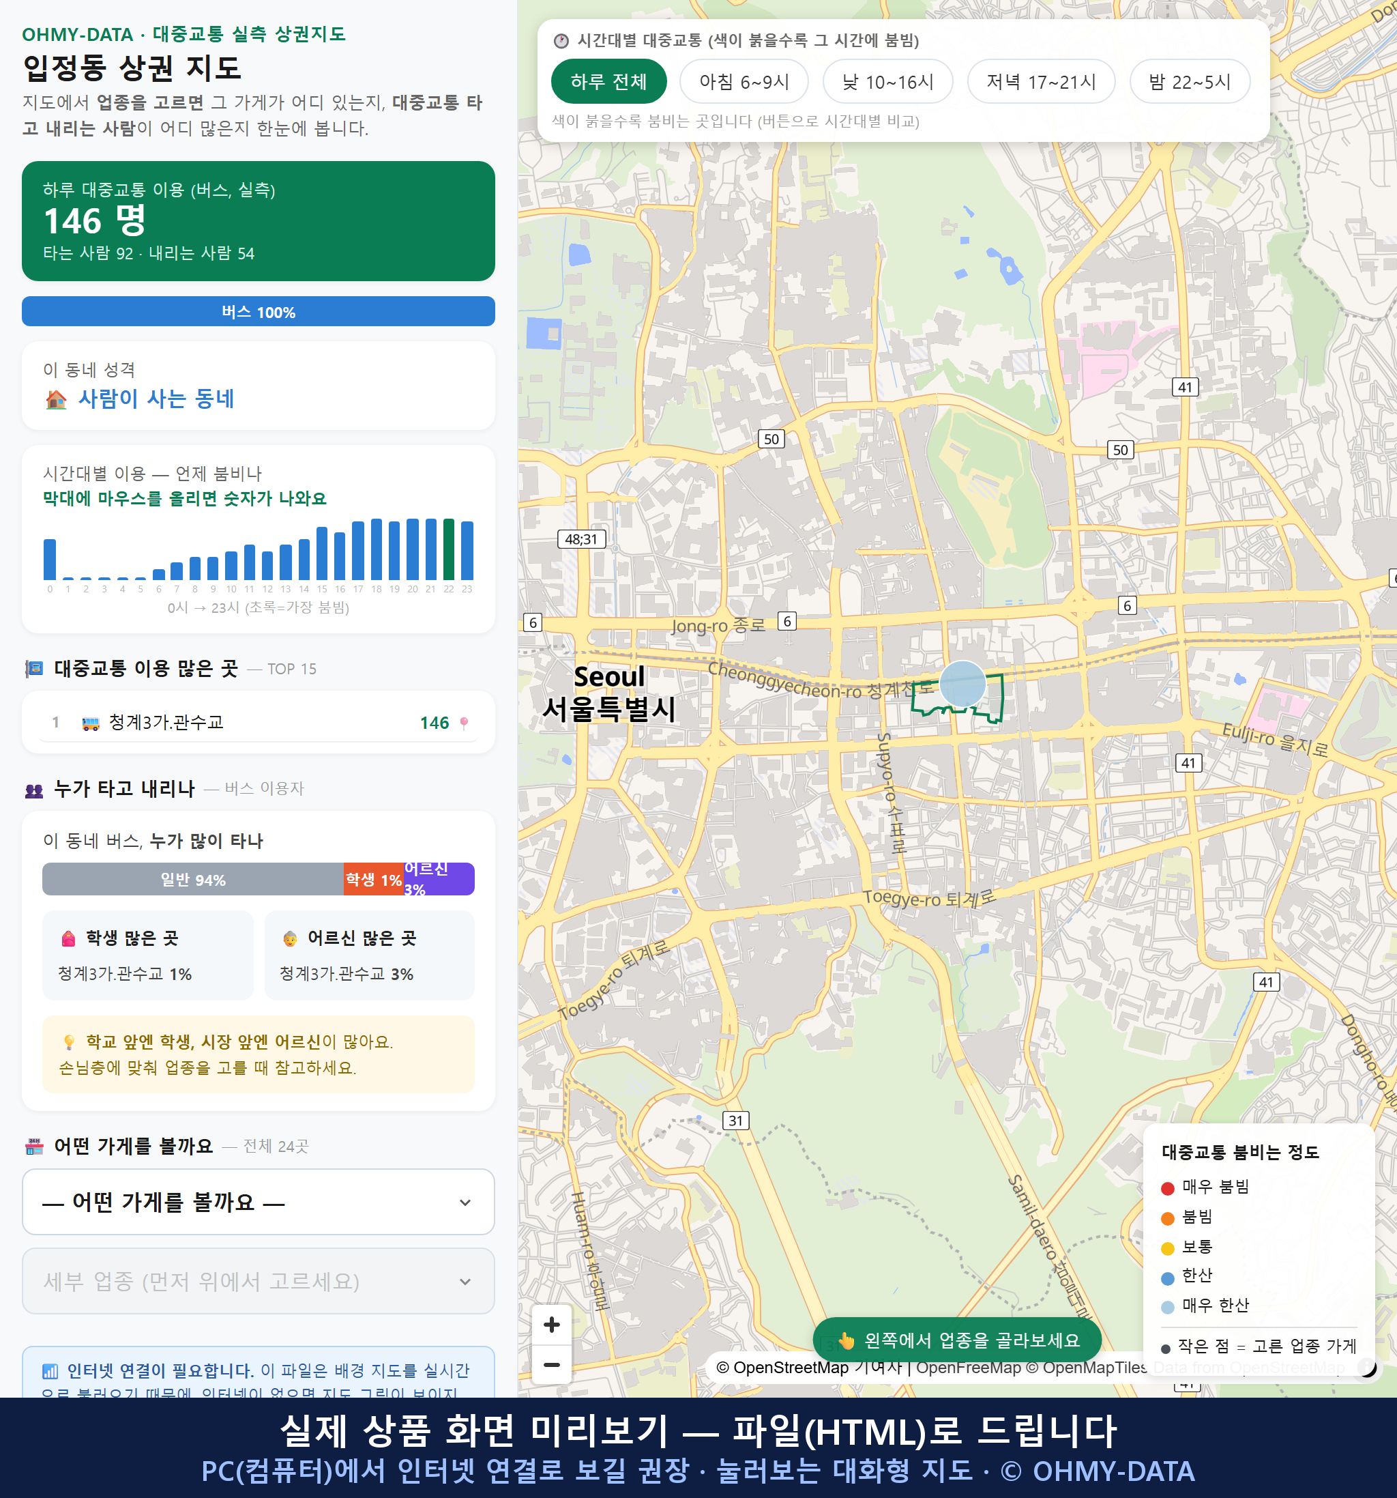This screenshot has width=1397, height=1498.
Task: Open the OpenStreetMap attribution link
Action: click(x=782, y=1368)
